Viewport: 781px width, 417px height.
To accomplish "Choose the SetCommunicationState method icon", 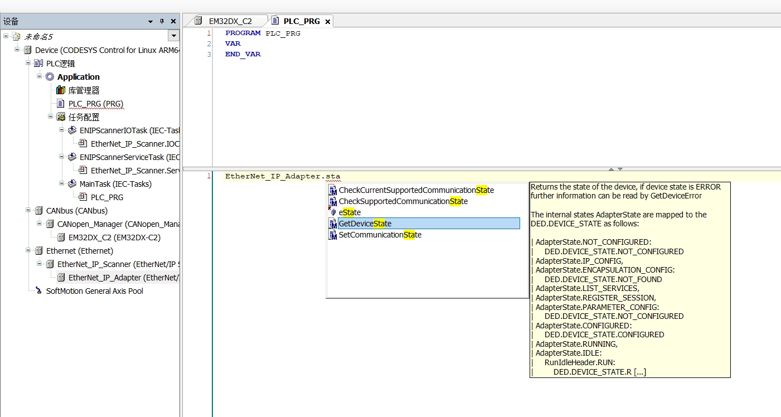I will pyautogui.click(x=333, y=235).
